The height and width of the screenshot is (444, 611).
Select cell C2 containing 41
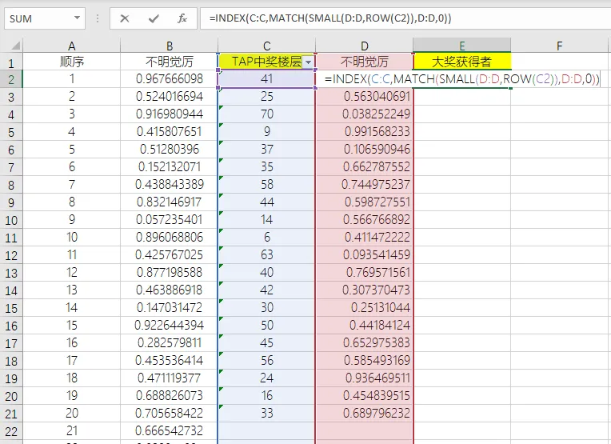click(x=266, y=79)
